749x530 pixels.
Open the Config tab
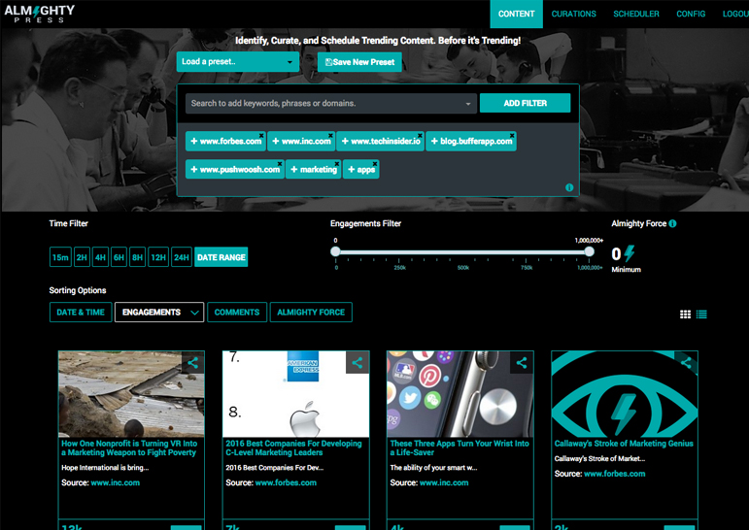(x=691, y=14)
